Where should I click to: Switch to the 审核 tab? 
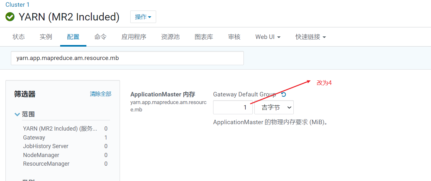pyautogui.click(x=234, y=37)
